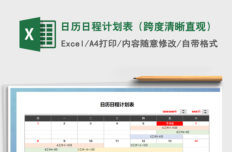
Task: Select date cell 1 in red
Action: 38,124
